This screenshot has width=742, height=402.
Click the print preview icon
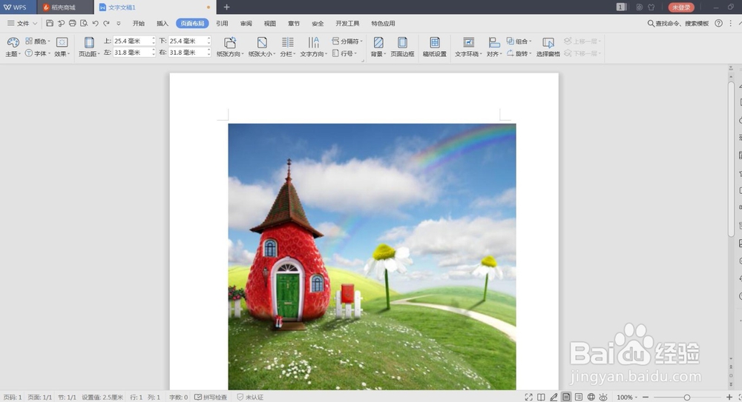[x=84, y=23]
